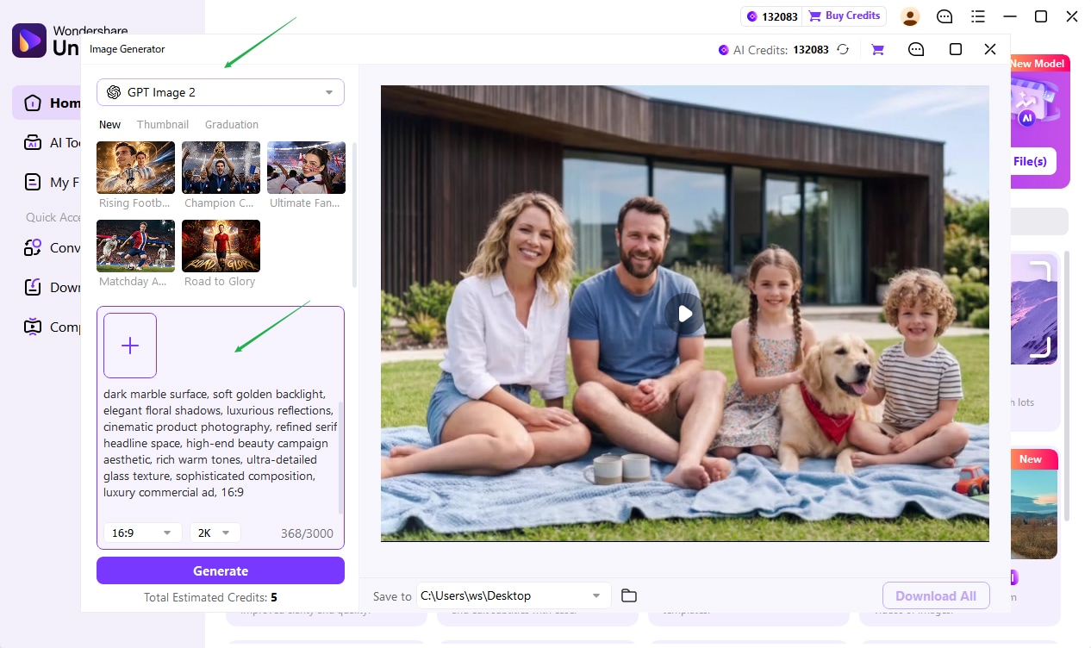Open the 16:9 aspect ratio dropdown

pos(142,533)
